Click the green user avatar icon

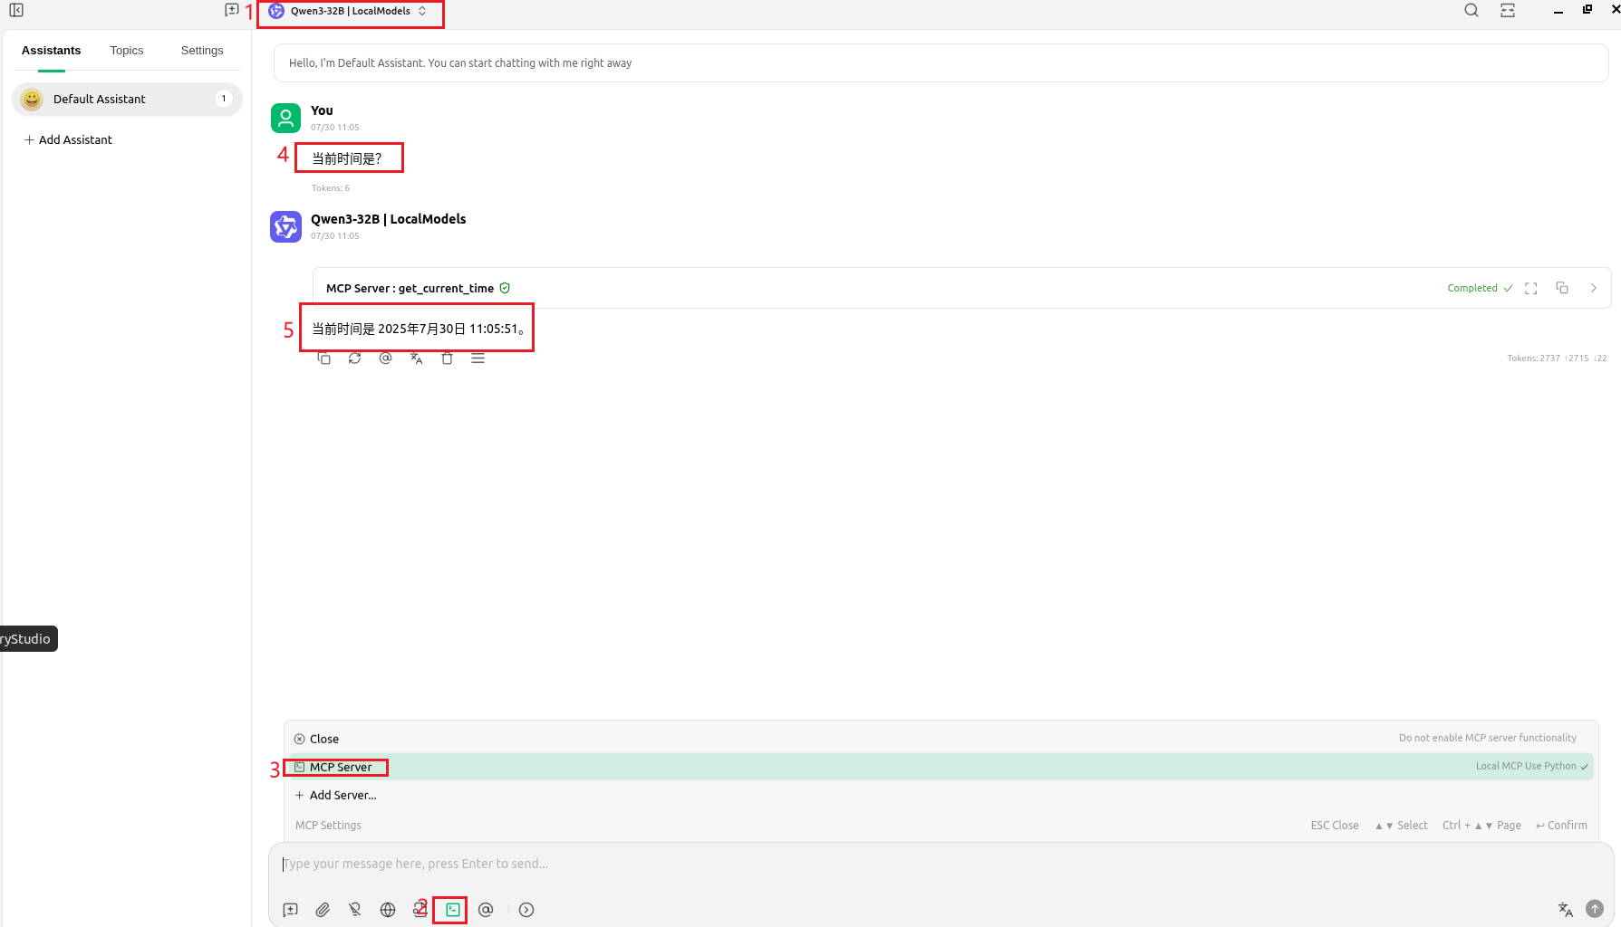tap(285, 118)
